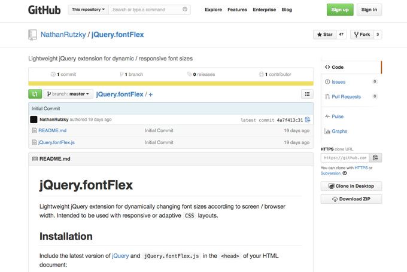
Task: Expand the branch: master dropdown
Action: pyautogui.click(x=69, y=94)
